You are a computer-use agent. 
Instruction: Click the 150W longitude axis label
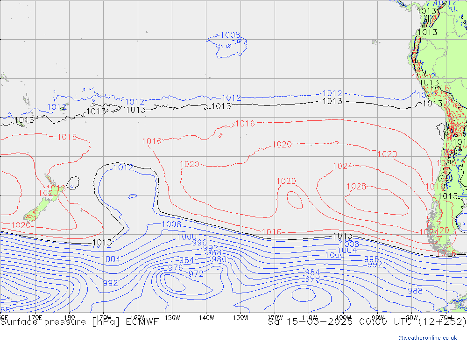point(172,318)
